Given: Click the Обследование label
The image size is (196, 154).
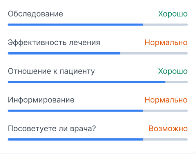Looking at the screenshot, I should point(35,14).
